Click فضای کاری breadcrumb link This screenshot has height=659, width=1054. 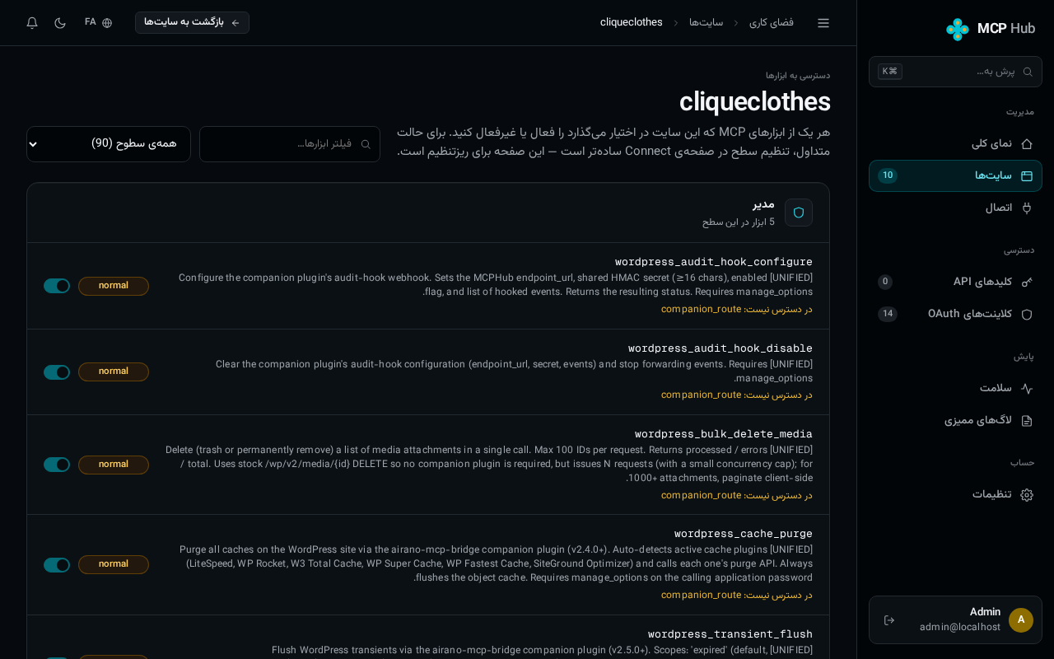coord(772,23)
